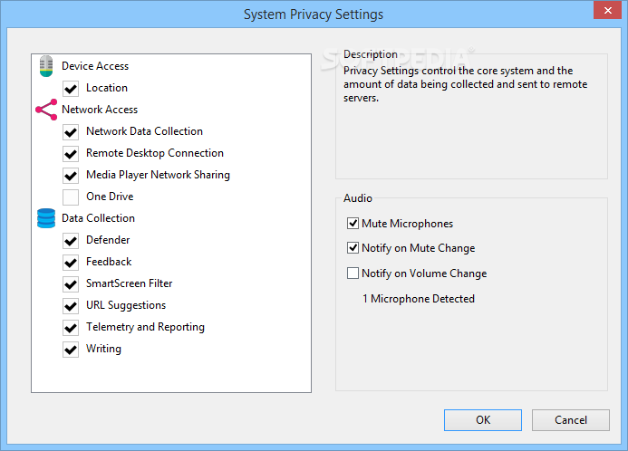Select the Device Access group label

pyautogui.click(x=95, y=66)
